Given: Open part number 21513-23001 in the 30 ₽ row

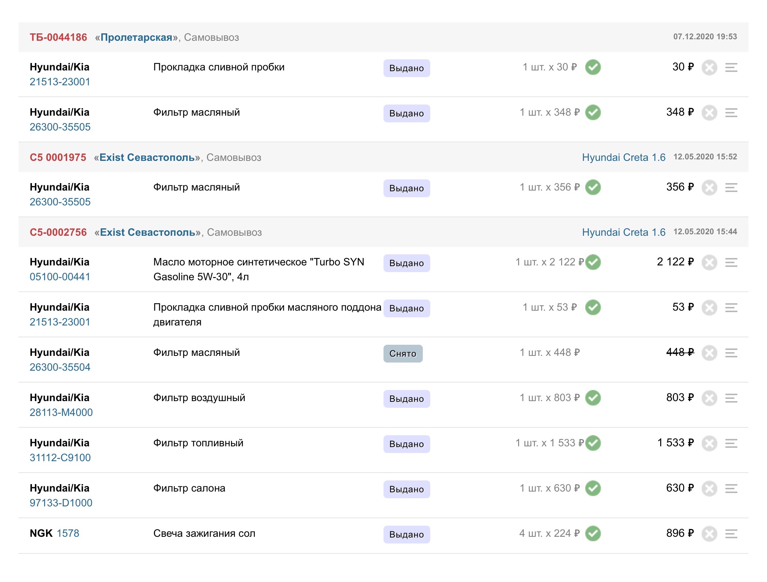Looking at the screenshot, I should point(60,82).
